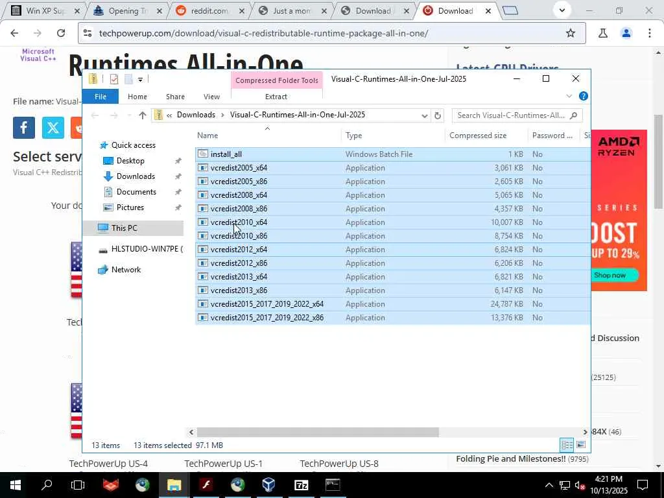Viewport: 664px width, 498px height.
Task: Select the vcredist2008_x64 file
Action: tap(239, 195)
